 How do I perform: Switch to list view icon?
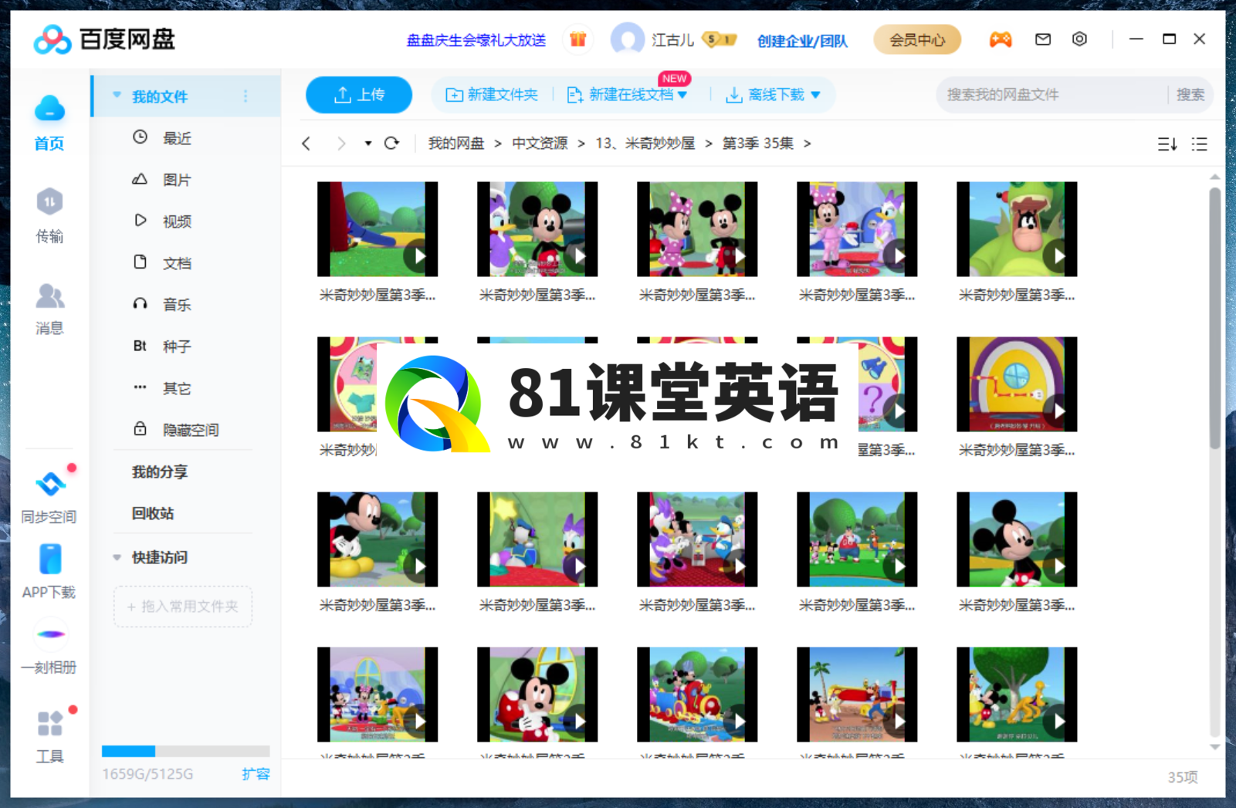pos(1199,144)
